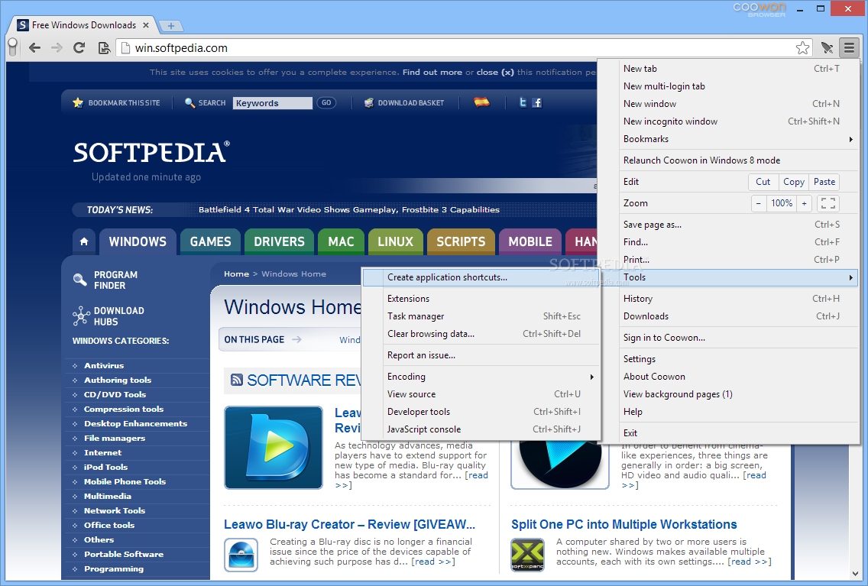
Task: Close the Coowon hamburger menu button
Action: [x=849, y=48]
